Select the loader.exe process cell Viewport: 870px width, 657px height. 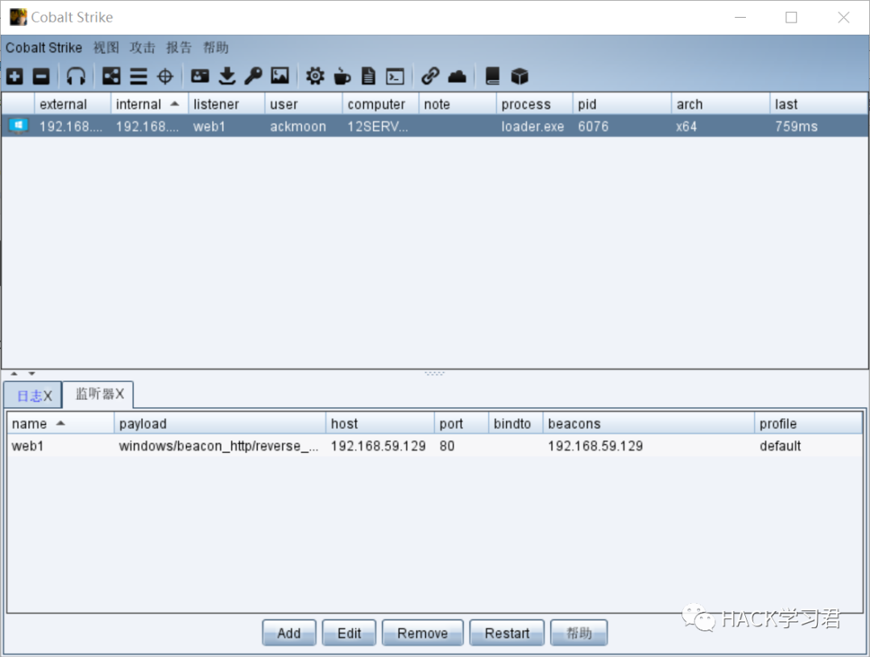coord(532,127)
